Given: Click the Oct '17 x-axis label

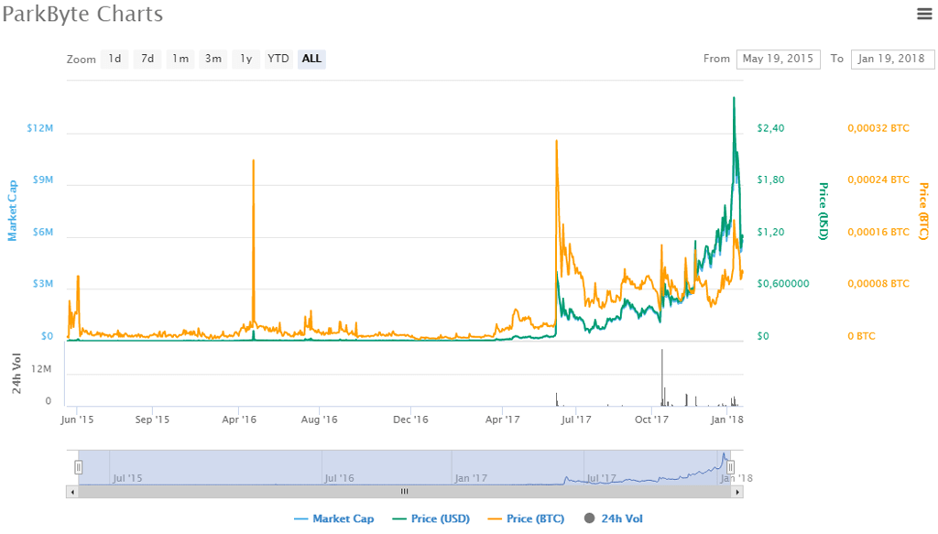Looking at the screenshot, I should tap(651, 420).
